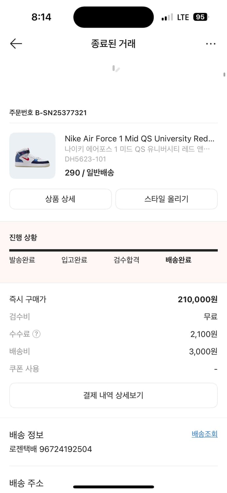
Task: Select the 입고완료 stage label
Action: pos(74,260)
